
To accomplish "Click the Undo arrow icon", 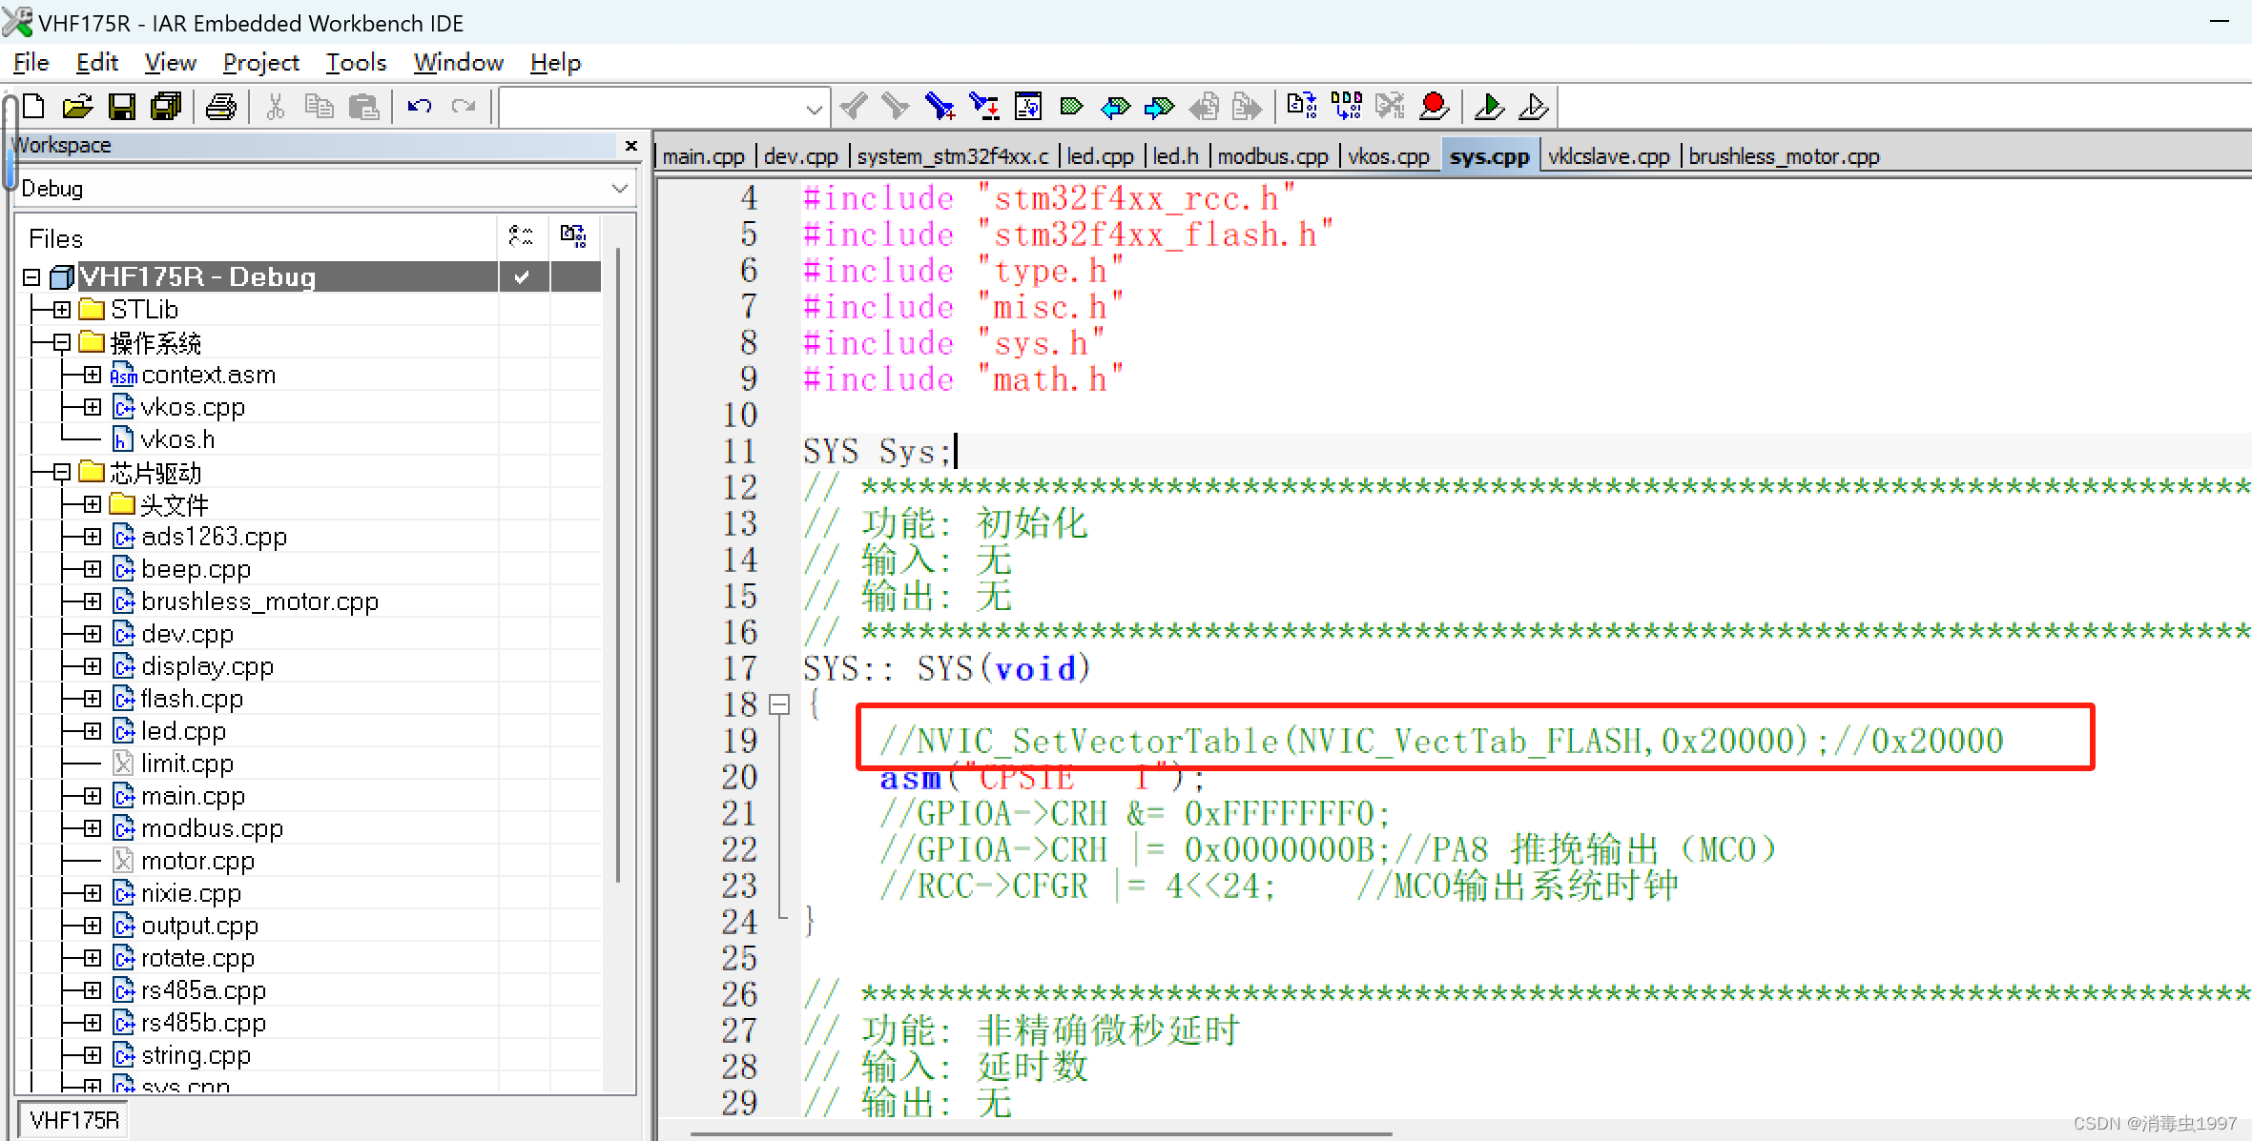I will pyautogui.click(x=420, y=107).
